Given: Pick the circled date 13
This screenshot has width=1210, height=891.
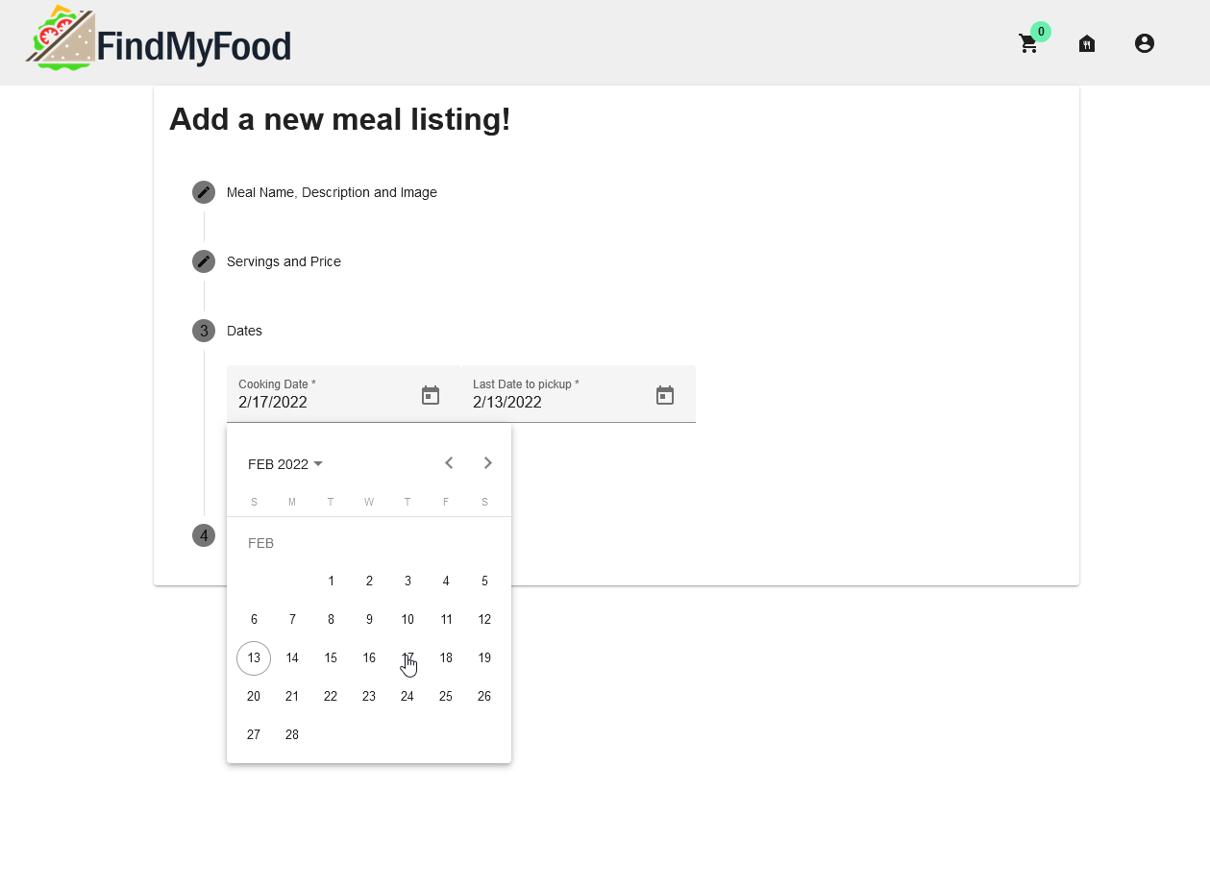Looking at the screenshot, I should [x=254, y=658].
